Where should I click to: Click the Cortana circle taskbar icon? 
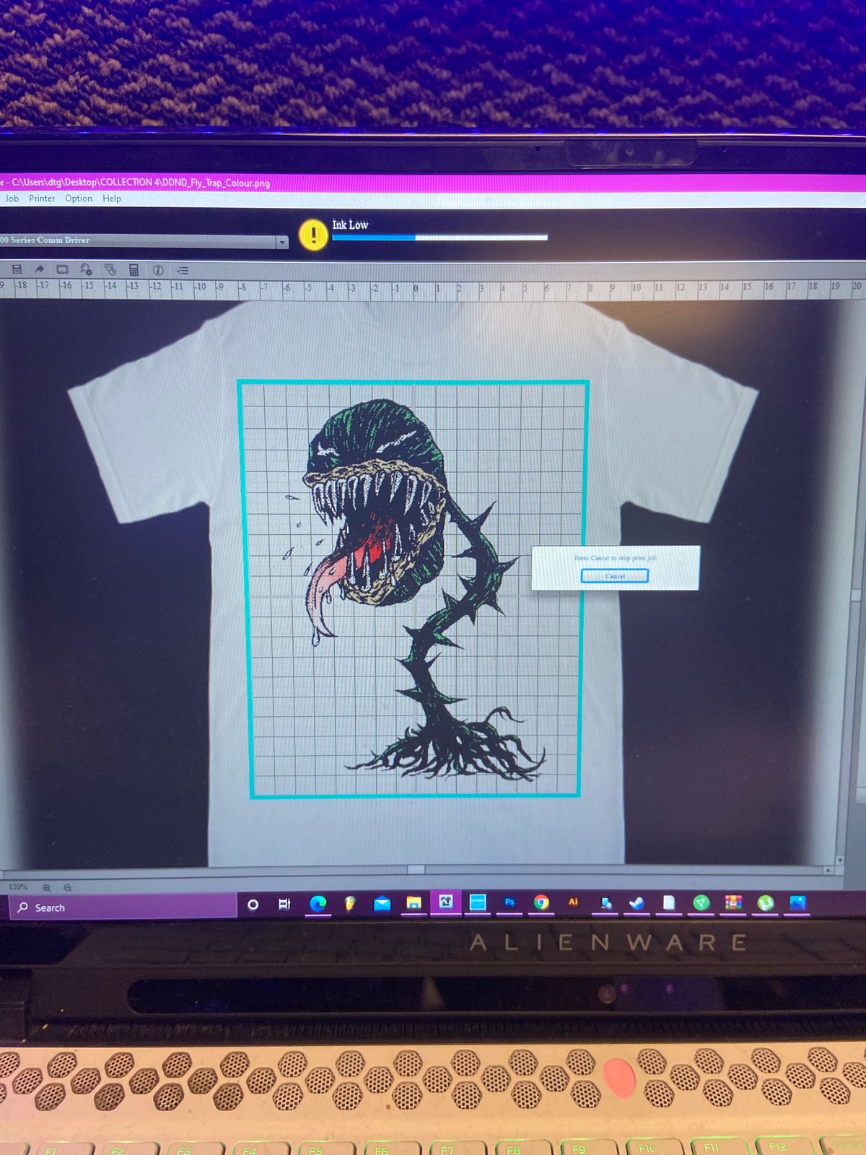(253, 905)
